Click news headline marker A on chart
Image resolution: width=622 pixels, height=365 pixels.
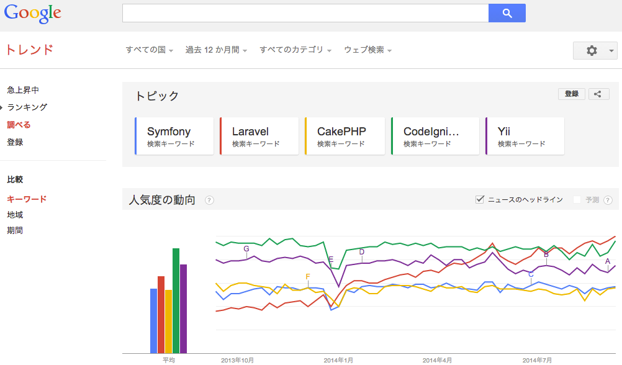click(x=607, y=261)
